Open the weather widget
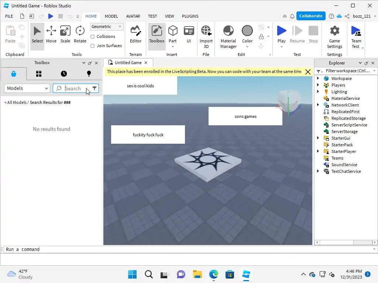This screenshot has height=283, width=378. (20, 274)
